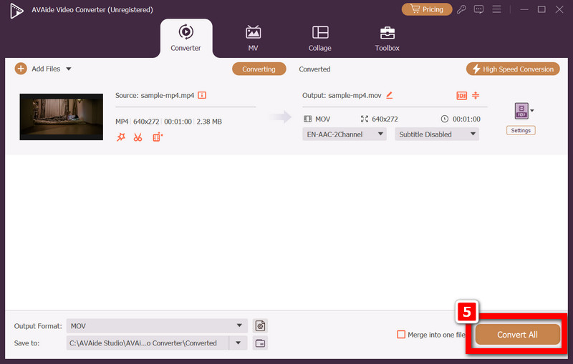573x364 pixels.
Task: Select the Converted tab
Action: coord(314,69)
